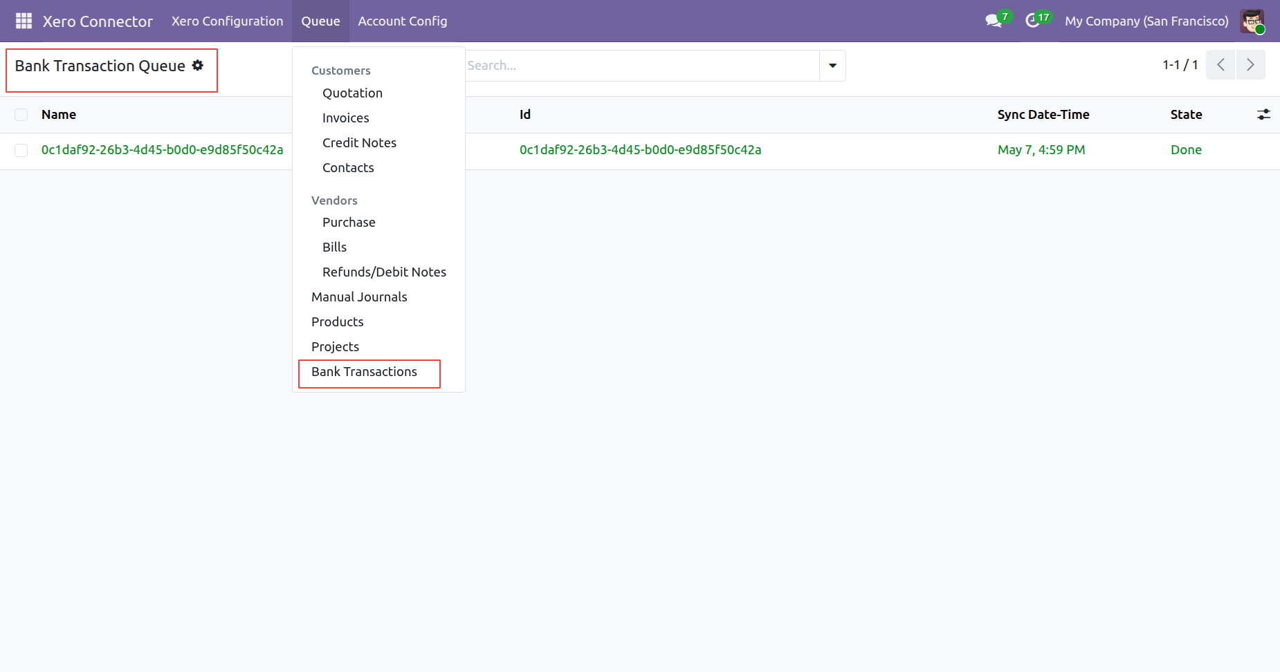Click the Xero Connector app title
The image size is (1280, 672).
tap(98, 21)
